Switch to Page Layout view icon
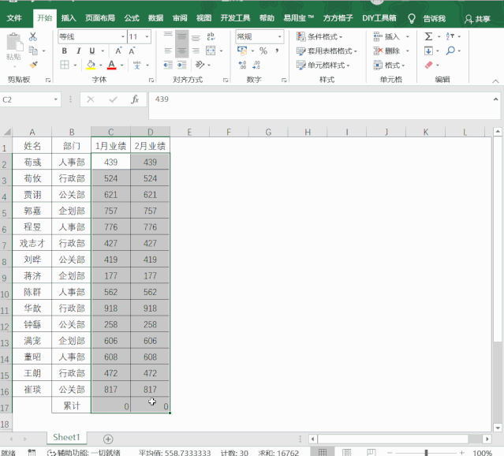Image resolution: width=504 pixels, height=456 pixels. [x=347, y=452]
